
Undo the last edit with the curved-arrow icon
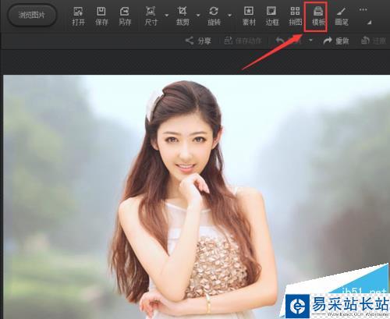(x=280, y=41)
